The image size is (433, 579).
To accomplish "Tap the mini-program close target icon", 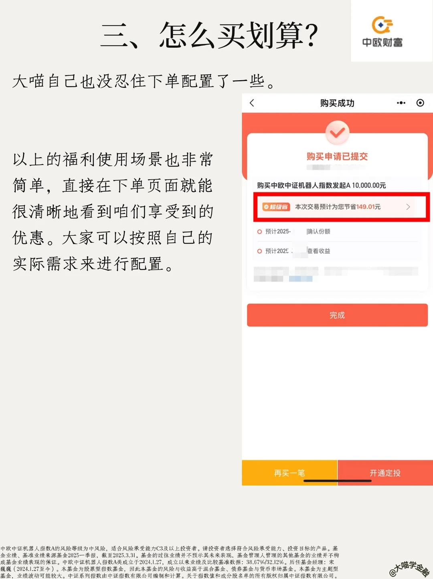I will 420,103.
